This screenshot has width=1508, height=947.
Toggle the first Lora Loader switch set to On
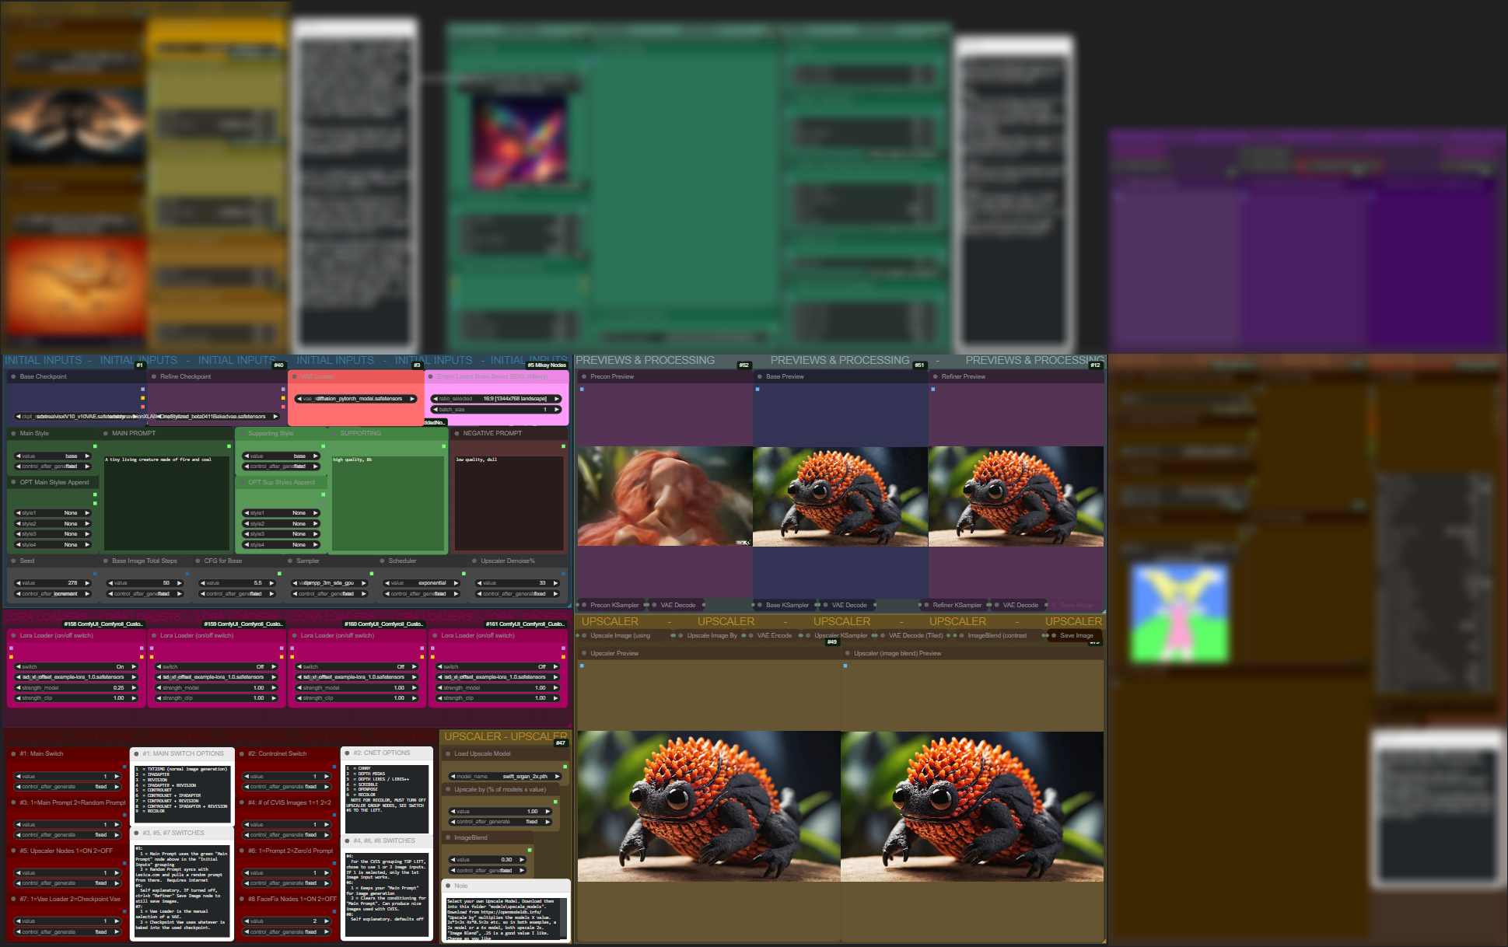(75, 667)
